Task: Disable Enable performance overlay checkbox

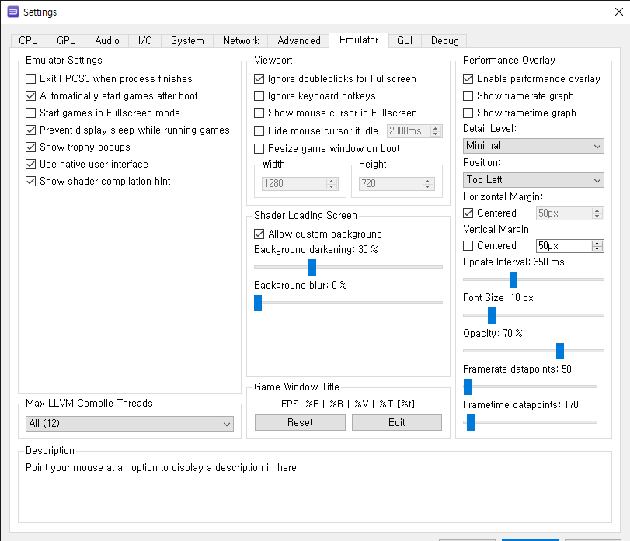Action: point(531,78)
